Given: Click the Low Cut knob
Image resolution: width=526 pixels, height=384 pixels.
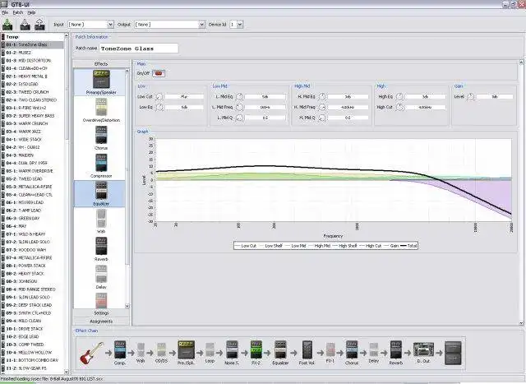Looking at the screenshot, I should coord(159,97).
